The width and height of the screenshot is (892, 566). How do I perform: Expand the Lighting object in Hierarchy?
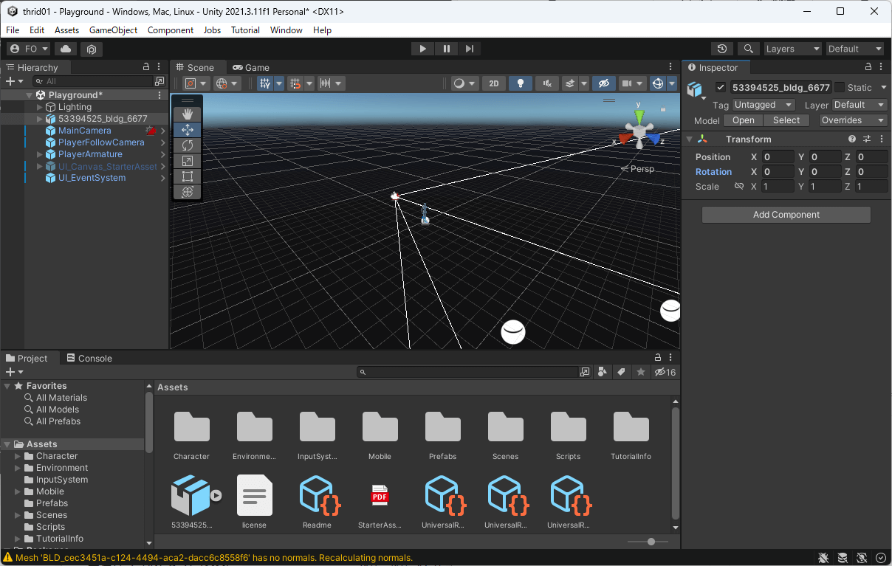[40, 107]
